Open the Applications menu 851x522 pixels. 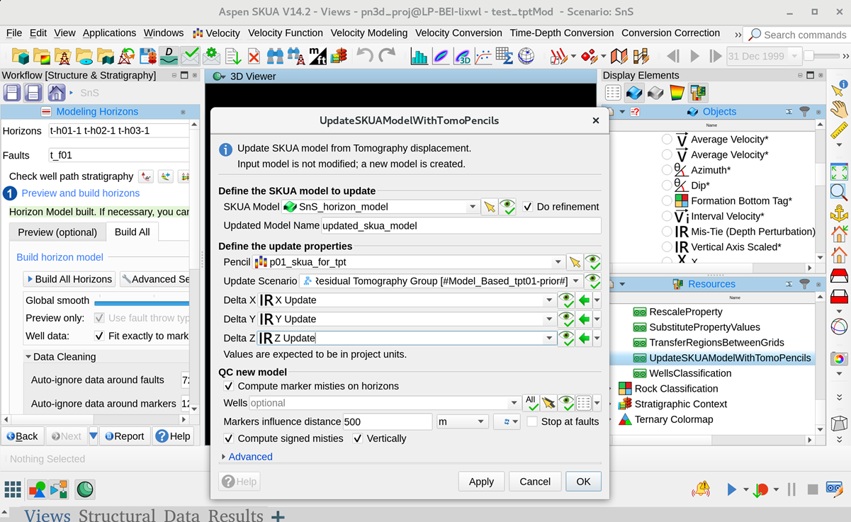click(109, 33)
